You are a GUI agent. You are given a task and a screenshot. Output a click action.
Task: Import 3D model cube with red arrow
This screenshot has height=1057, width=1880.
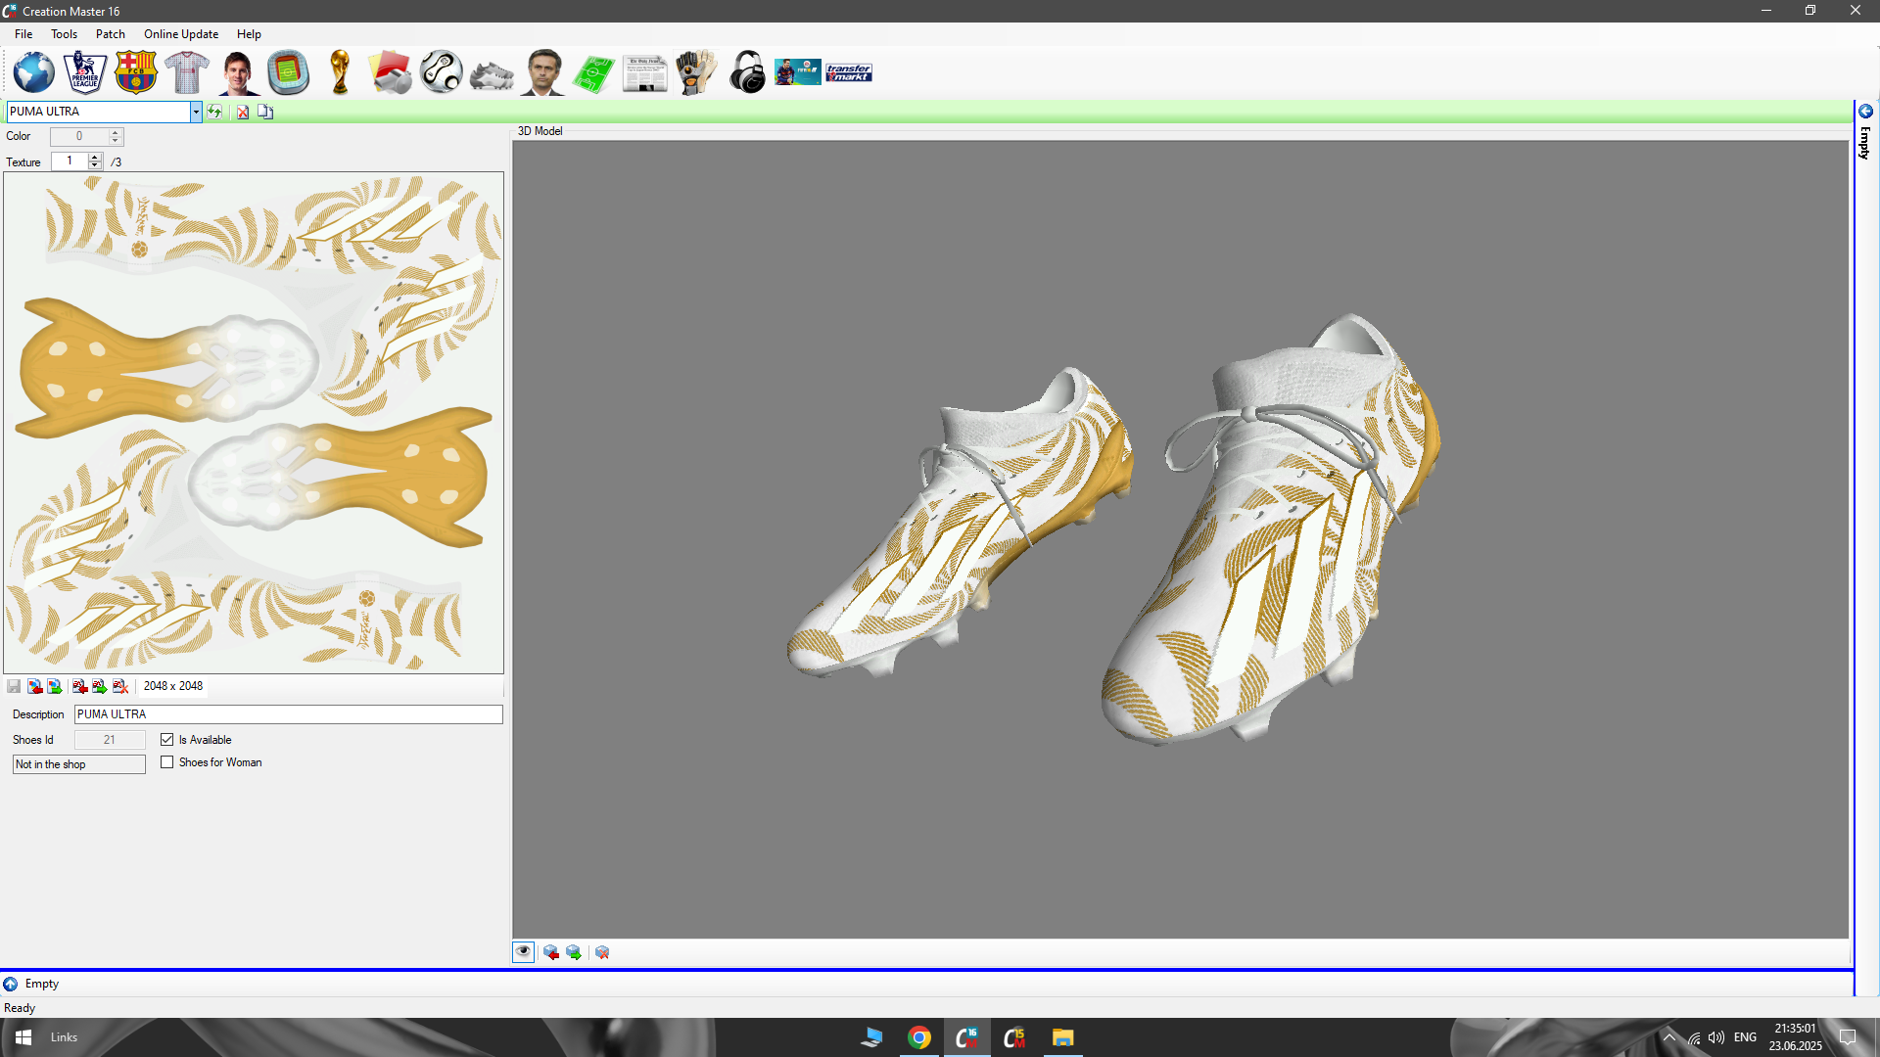click(x=551, y=952)
